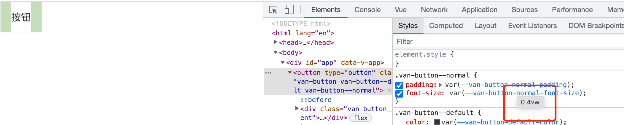
Task: Uncheck the font-size property checkbox
Action: 399,93
